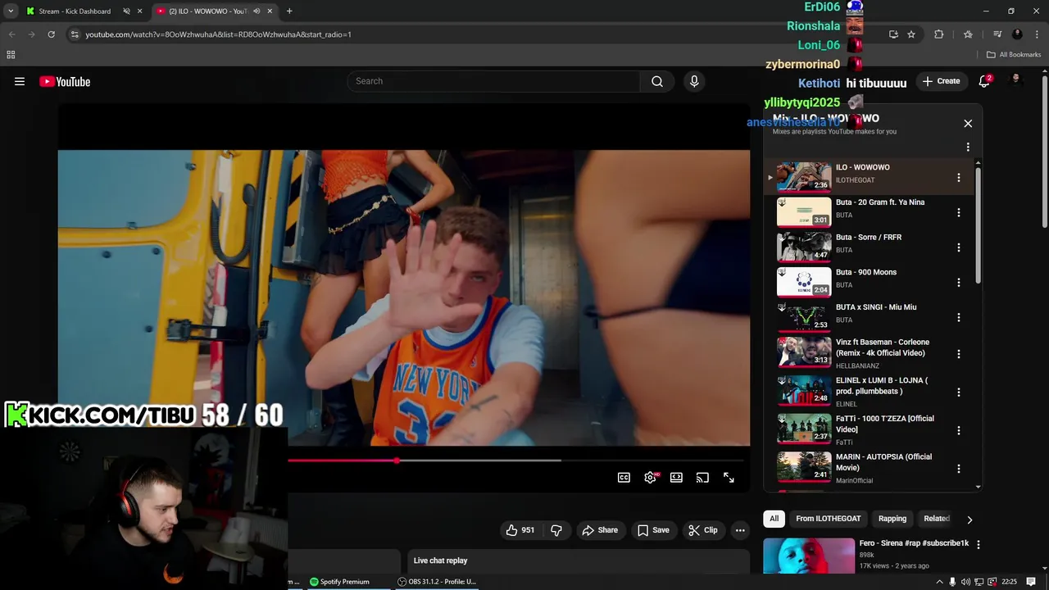Save the video to a playlist
1049x590 pixels.
(653, 530)
